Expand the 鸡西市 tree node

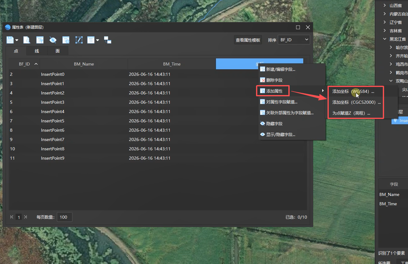point(391,64)
